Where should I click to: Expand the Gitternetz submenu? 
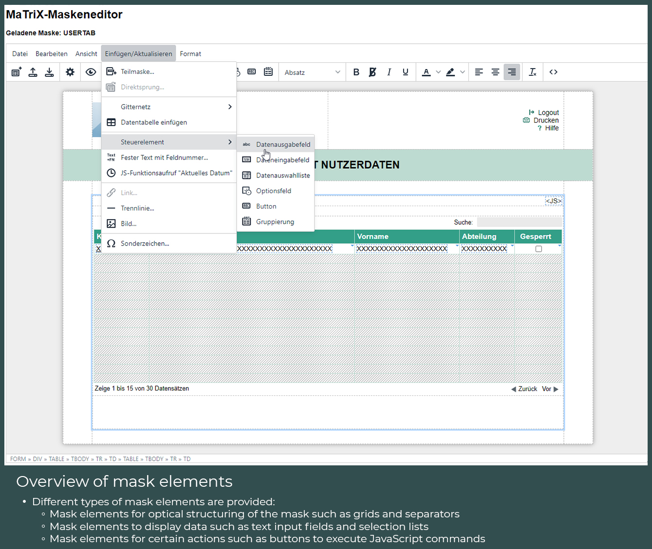coord(169,107)
